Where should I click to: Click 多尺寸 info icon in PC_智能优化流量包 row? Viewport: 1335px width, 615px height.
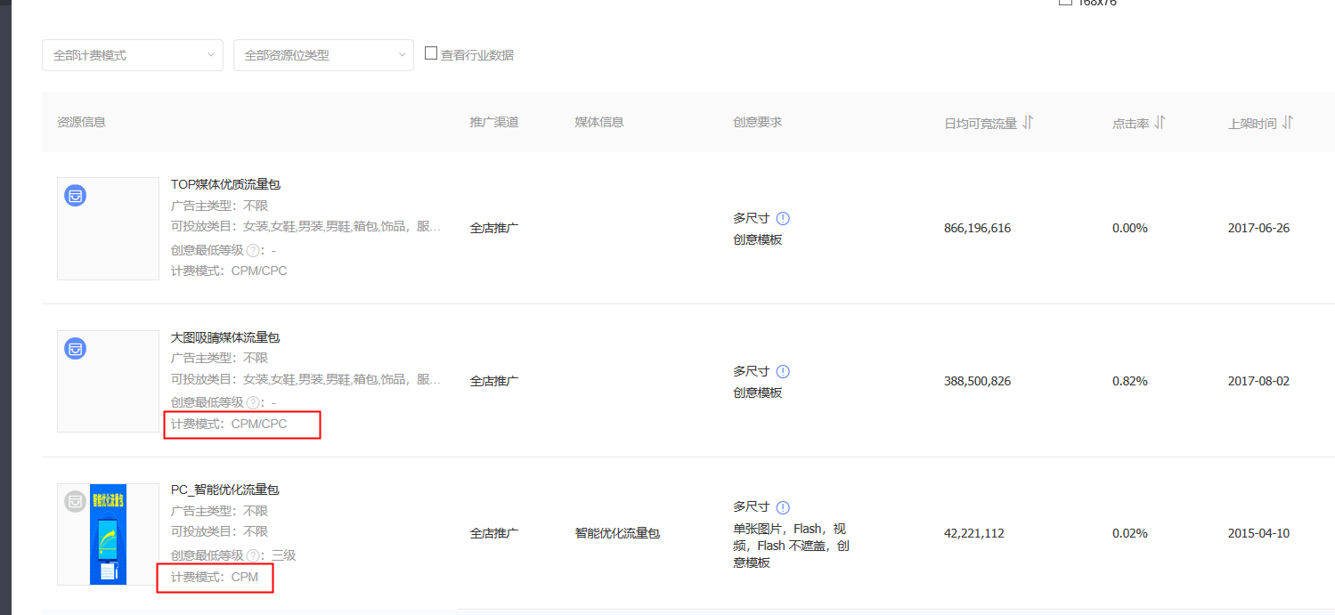click(783, 508)
